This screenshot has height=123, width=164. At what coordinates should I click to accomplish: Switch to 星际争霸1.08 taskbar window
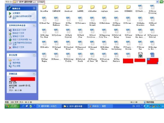[49, 106]
